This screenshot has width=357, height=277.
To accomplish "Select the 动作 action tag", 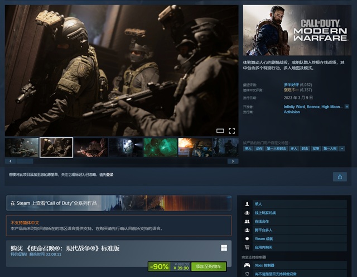I will [259, 149].
